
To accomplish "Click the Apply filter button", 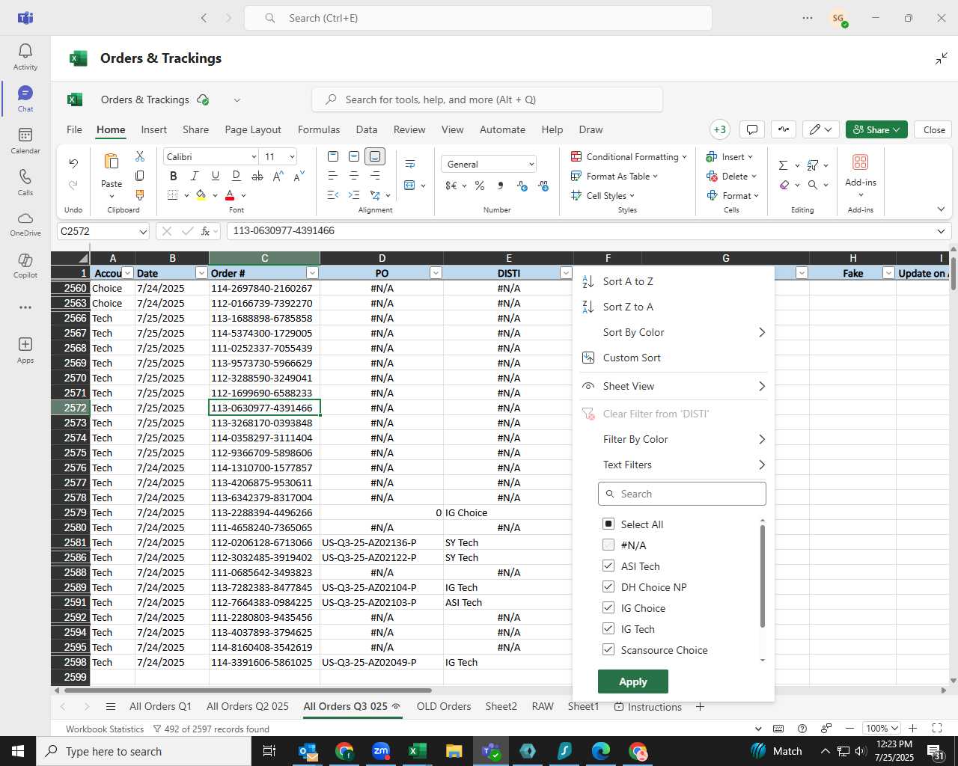I will click(633, 681).
